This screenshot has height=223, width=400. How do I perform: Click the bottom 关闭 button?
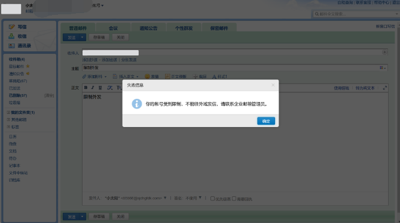(x=120, y=216)
